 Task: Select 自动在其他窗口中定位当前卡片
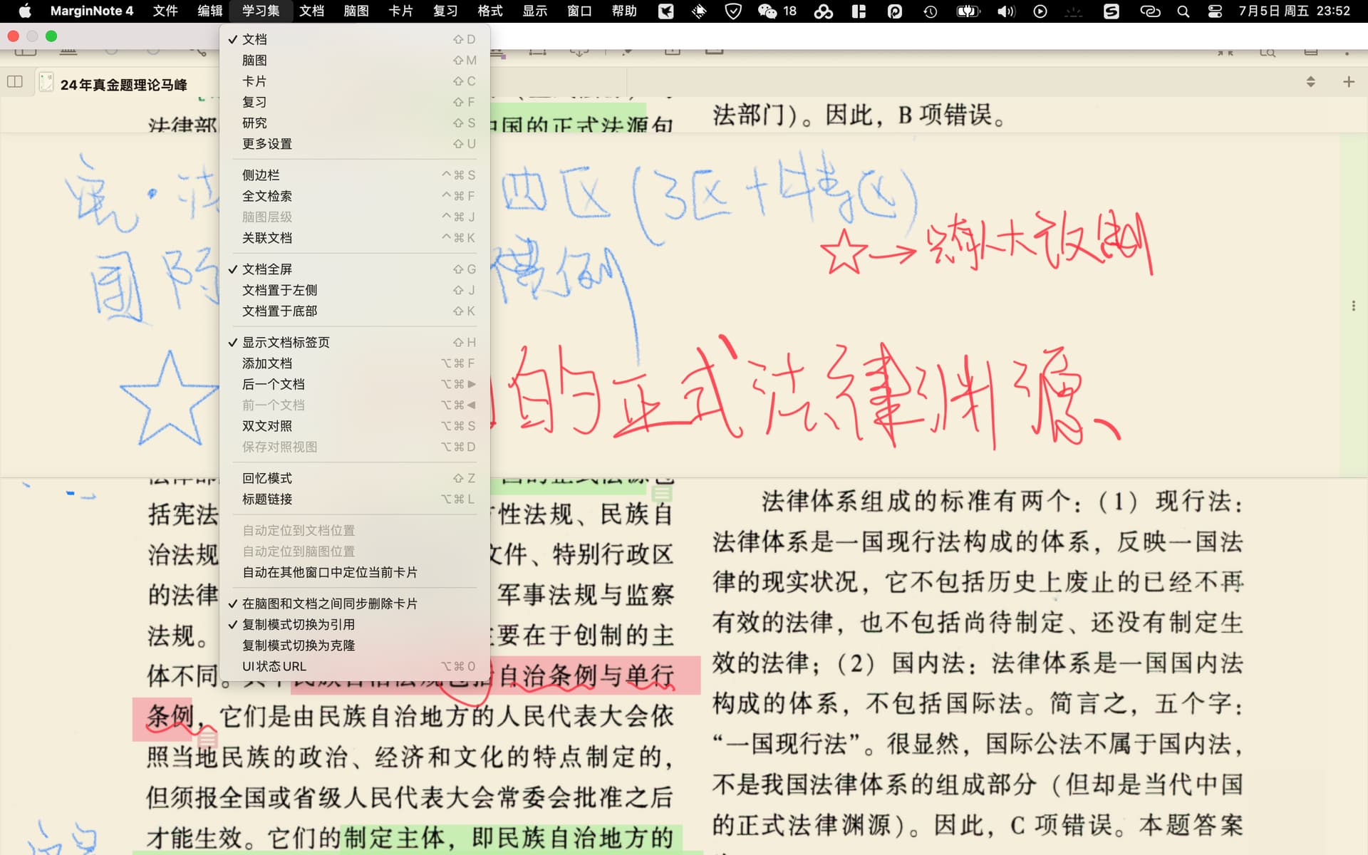tap(354, 572)
